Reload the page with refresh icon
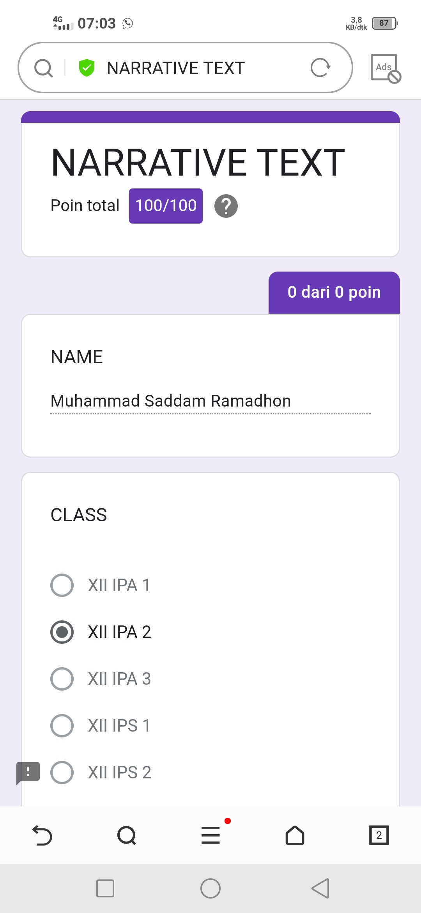421x913 pixels. pyautogui.click(x=320, y=68)
